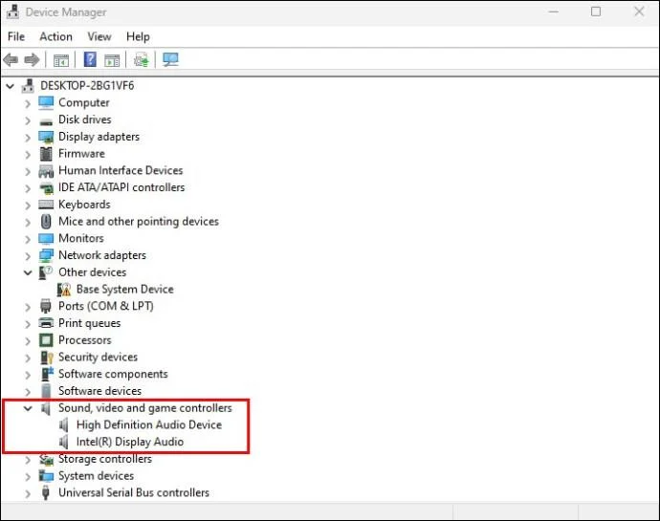Select the Keyboards label
The image size is (660, 521).
coord(84,205)
